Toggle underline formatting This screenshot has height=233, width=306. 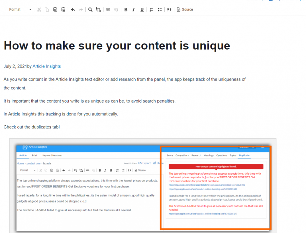[x=142, y=10]
